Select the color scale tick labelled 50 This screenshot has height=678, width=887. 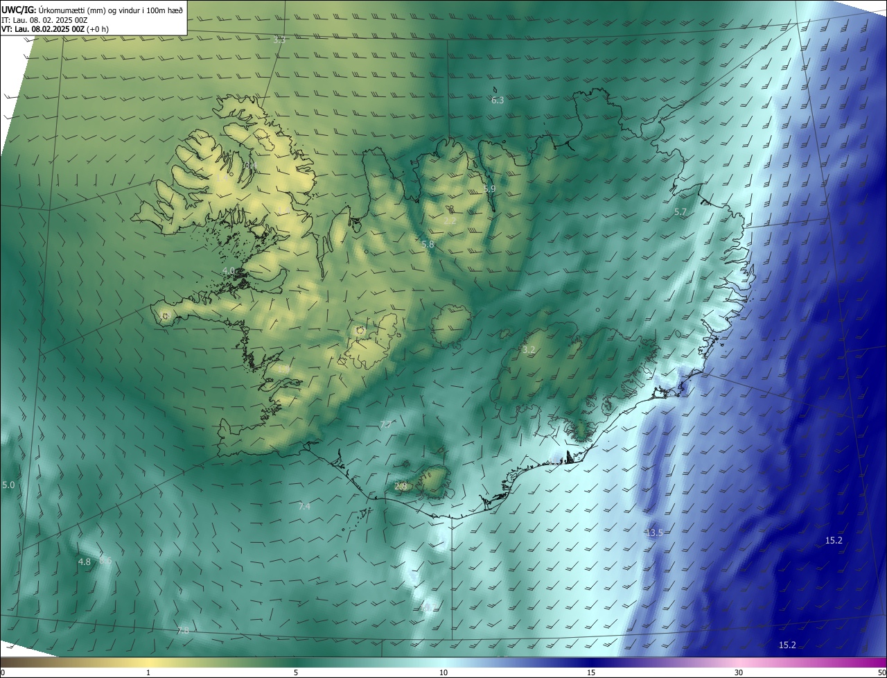click(x=881, y=672)
